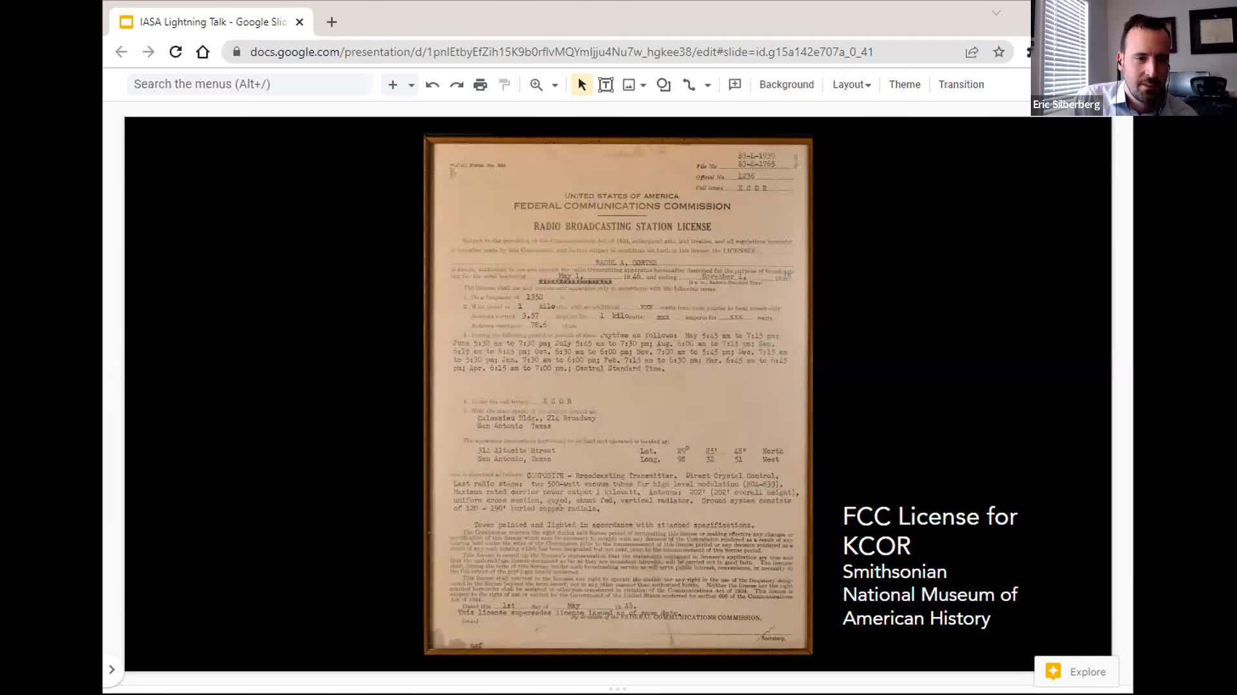Insert an image from the toolbar
Viewport: 1237px width, 695px height.
click(x=629, y=84)
